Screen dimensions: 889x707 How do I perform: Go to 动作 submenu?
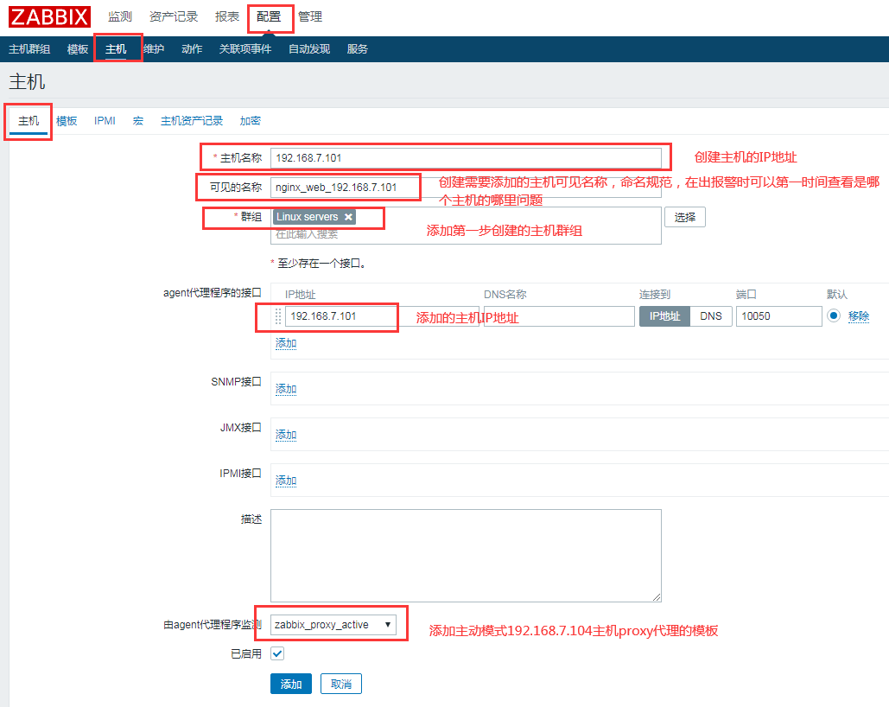192,49
